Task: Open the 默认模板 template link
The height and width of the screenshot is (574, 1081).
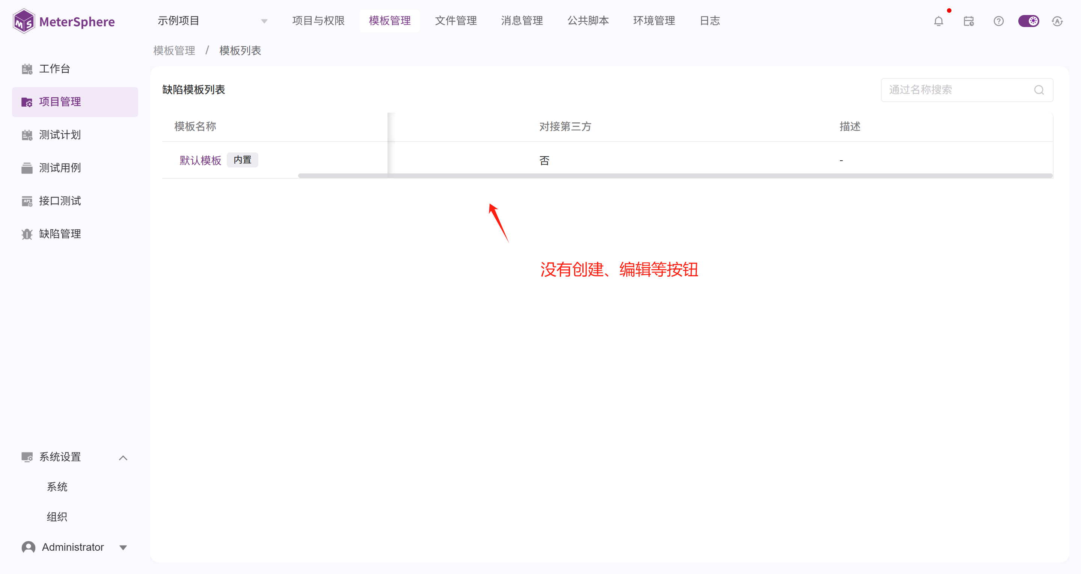Action: pyautogui.click(x=201, y=161)
